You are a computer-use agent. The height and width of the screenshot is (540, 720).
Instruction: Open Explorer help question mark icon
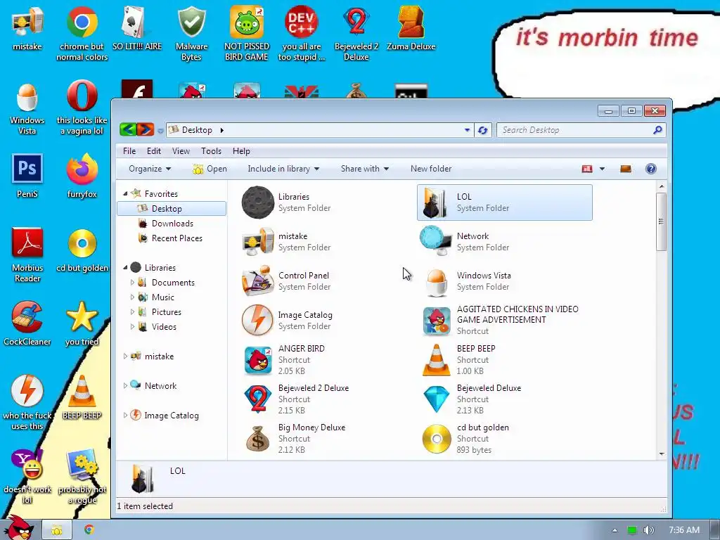[650, 169]
